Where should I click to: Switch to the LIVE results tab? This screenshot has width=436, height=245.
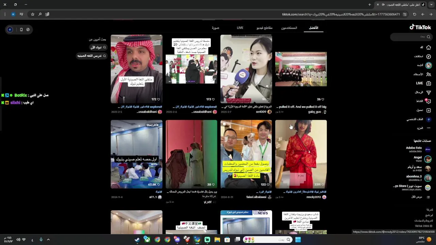(240, 28)
